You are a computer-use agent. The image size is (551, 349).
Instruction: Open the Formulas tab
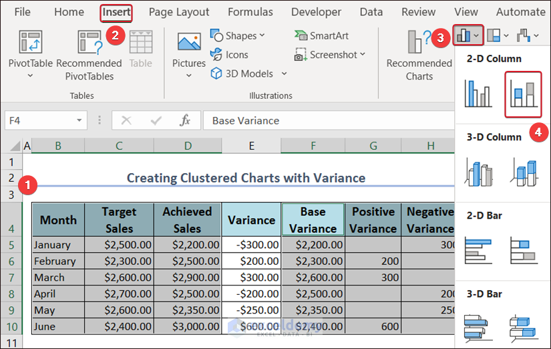tap(250, 12)
